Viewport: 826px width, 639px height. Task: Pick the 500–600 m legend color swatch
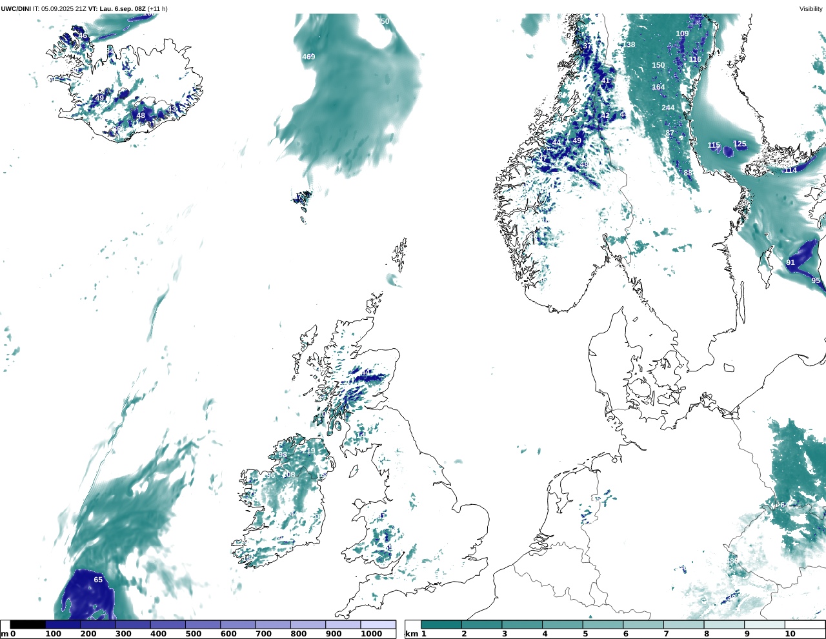(203, 624)
